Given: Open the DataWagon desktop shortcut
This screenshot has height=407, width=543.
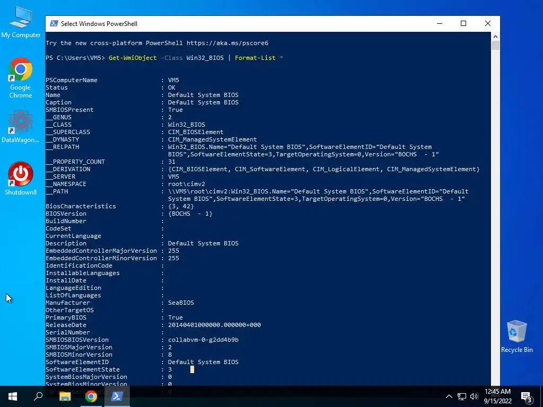Looking at the screenshot, I should click(21, 126).
